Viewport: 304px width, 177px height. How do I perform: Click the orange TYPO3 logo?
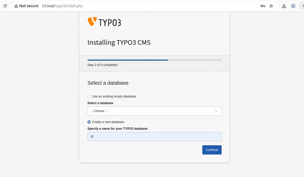coord(92,21)
